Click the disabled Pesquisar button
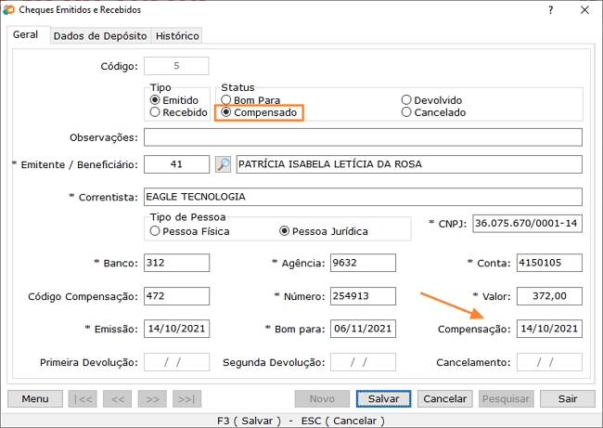This screenshot has height=428, width=603. click(x=507, y=398)
